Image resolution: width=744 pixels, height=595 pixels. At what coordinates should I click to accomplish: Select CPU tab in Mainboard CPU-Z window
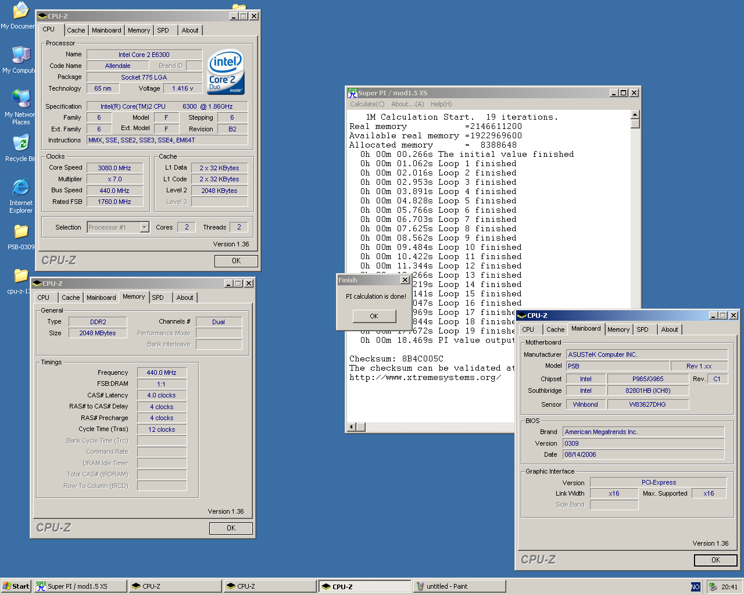click(528, 329)
